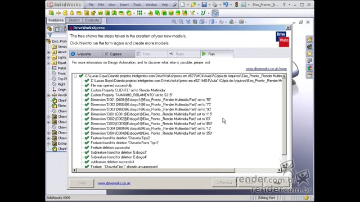The image size is (360, 202).
Task: Click the Zoom to Fit magnifier icon
Action: click(x=174, y=22)
